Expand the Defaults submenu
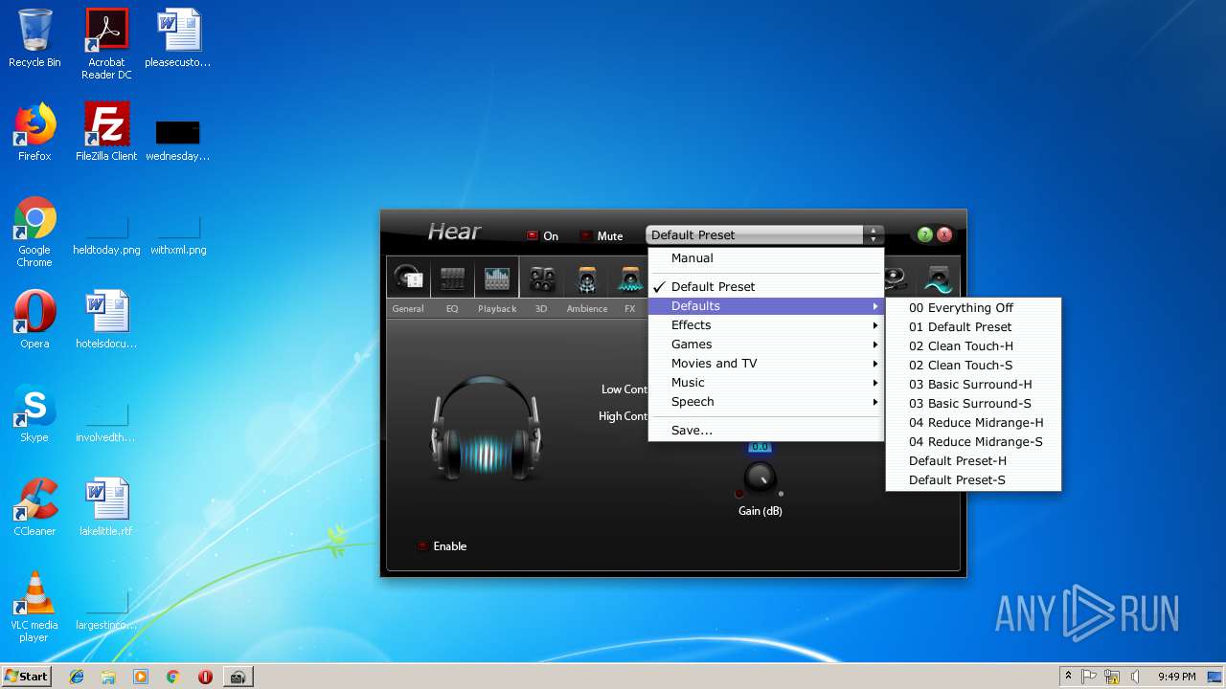Image resolution: width=1226 pixels, height=689 pixels. (x=765, y=306)
